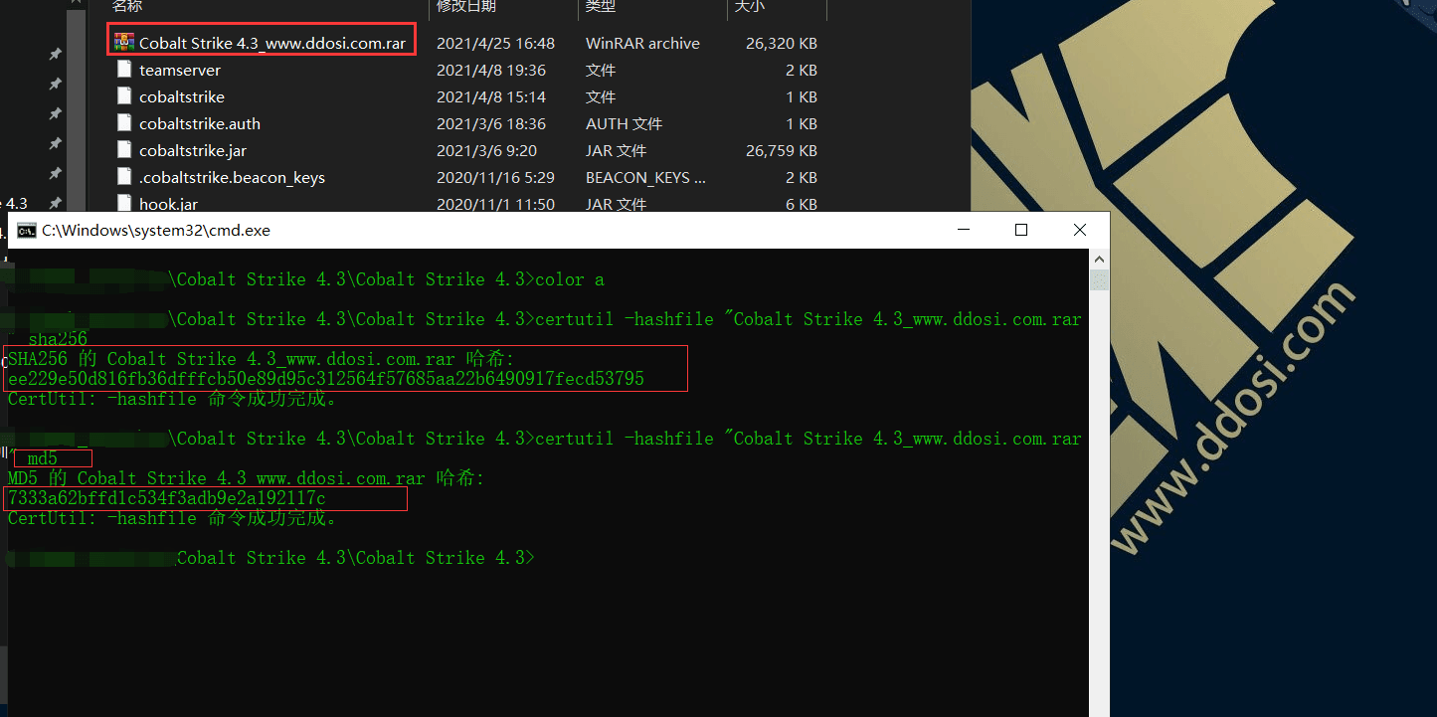Click the .cobaltstrike.beacon_keys file icon

pyautogui.click(x=124, y=177)
